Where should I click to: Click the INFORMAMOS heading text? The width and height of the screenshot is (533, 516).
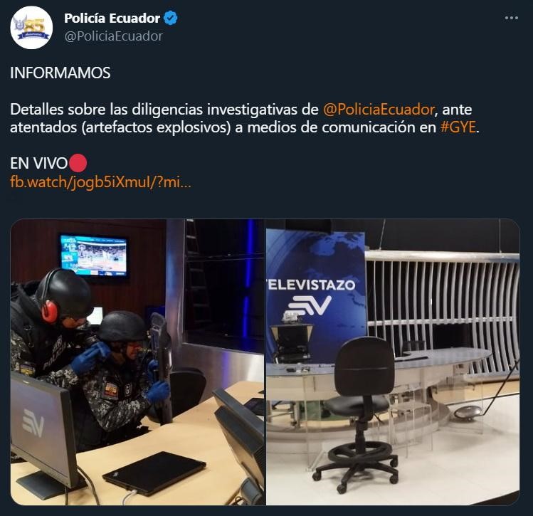click(x=60, y=73)
